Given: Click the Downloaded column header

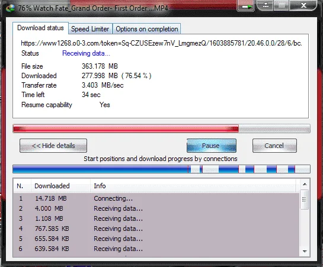Looking at the screenshot, I should (61, 186).
